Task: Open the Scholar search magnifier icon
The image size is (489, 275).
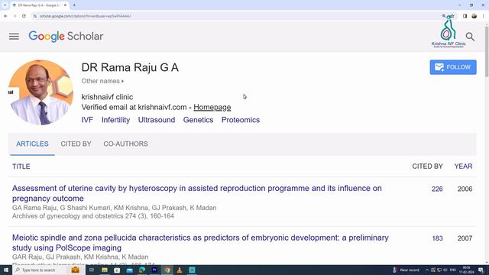Action: coord(470,37)
